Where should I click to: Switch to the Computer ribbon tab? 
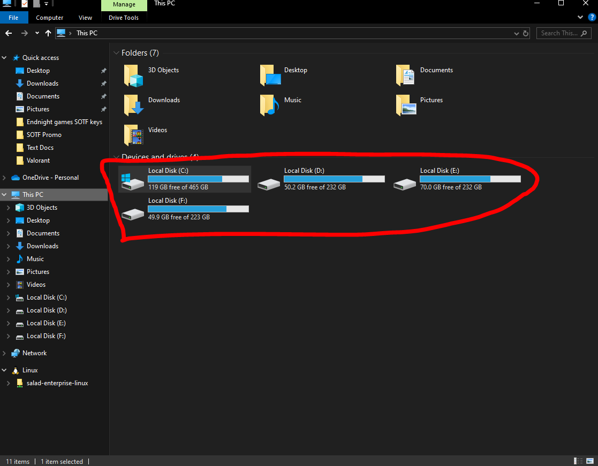click(x=50, y=18)
